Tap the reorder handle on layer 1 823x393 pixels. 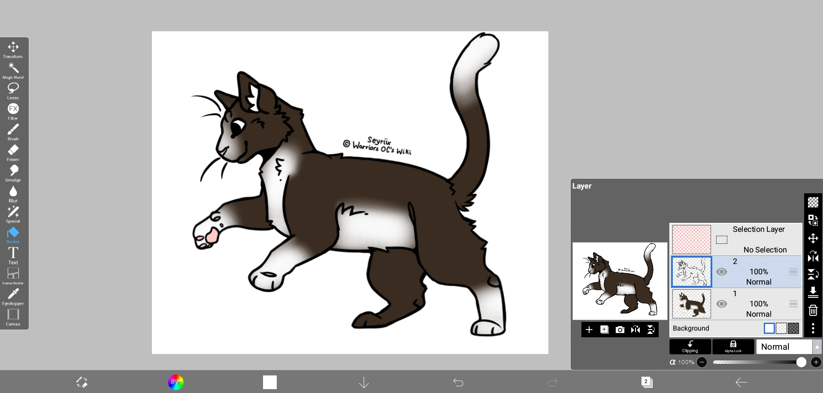[x=793, y=304]
